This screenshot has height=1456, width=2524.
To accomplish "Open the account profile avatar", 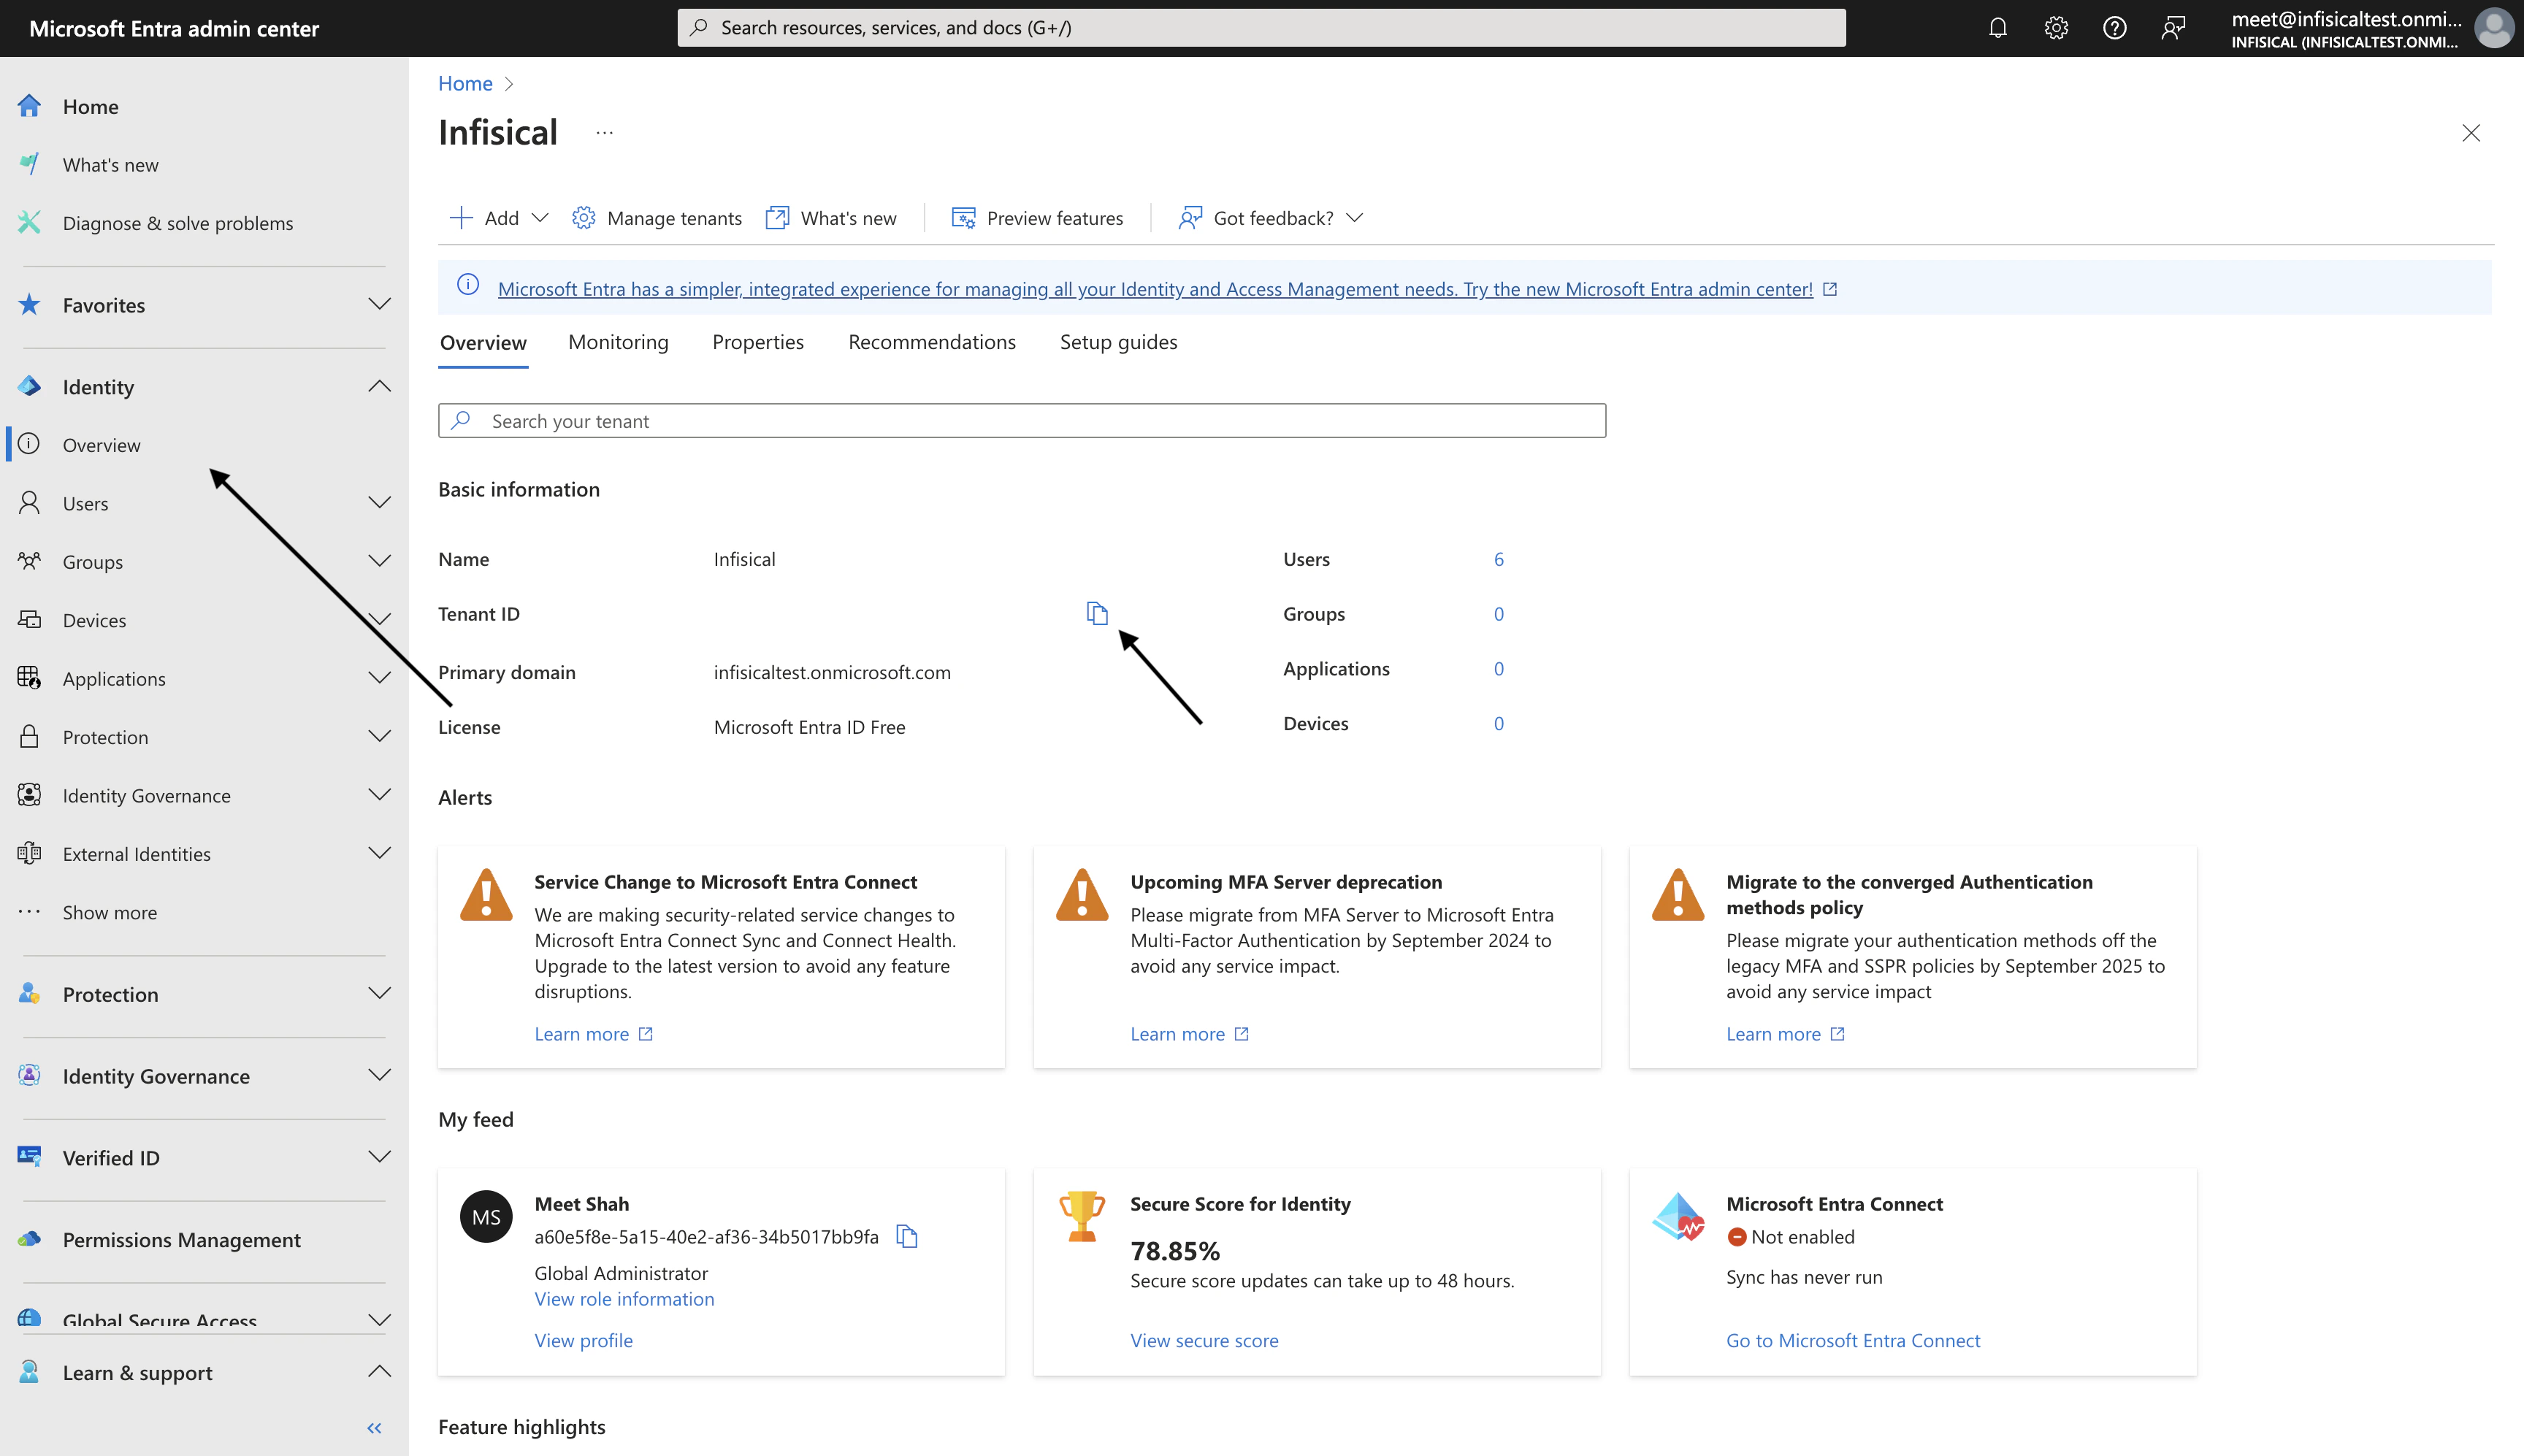I will pyautogui.click(x=2493, y=28).
